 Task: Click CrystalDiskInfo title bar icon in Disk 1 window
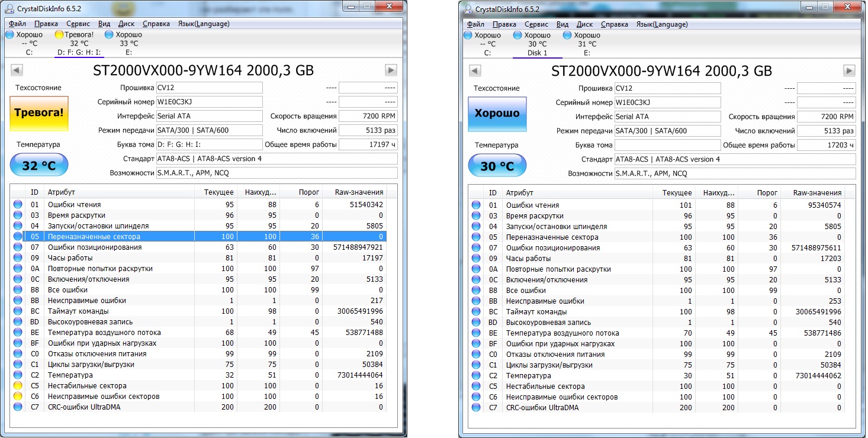[x=469, y=9]
